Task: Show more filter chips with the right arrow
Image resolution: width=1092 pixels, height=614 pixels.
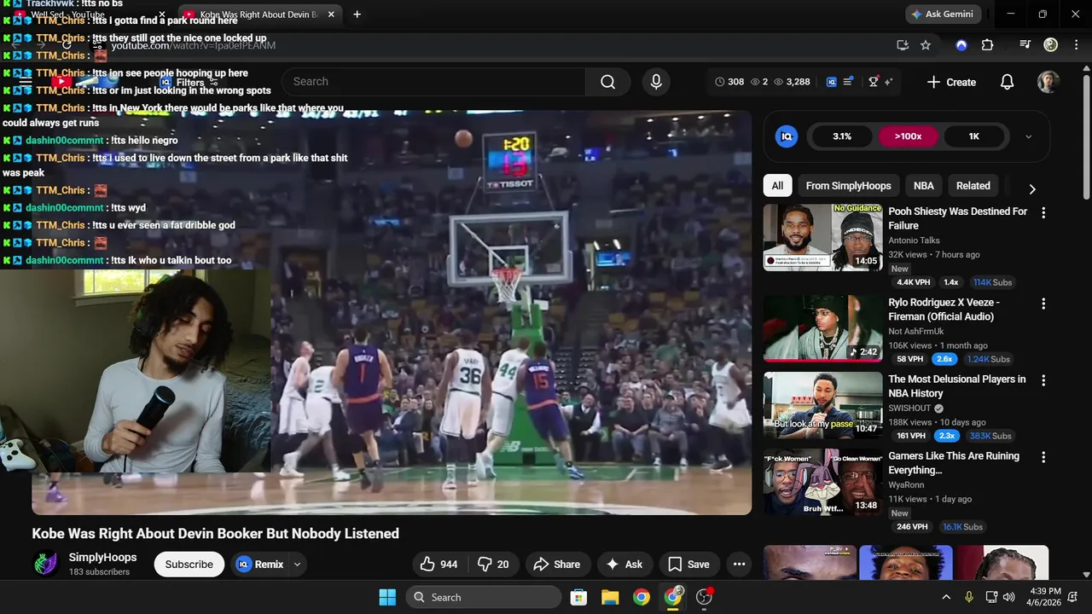Action: (x=1032, y=189)
